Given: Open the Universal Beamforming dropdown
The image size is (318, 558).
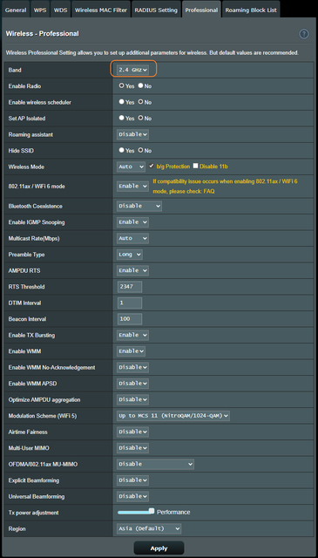Looking at the screenshot, I should point(132,496).
